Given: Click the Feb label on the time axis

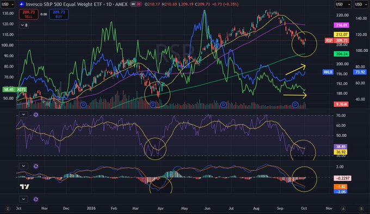Looking at the screenshot, I should [x=114, y=209].
